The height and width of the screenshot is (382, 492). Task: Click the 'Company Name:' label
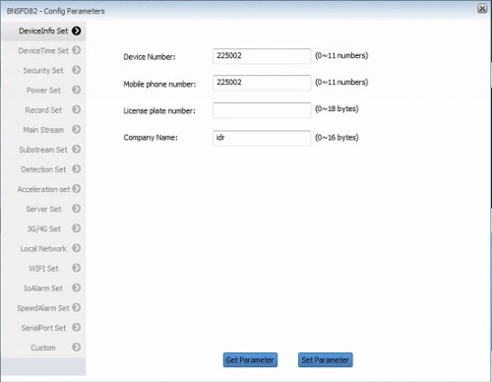click(151, 138)
